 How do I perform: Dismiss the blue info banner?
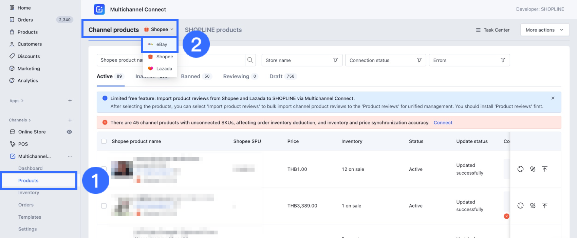pos(553,98)
